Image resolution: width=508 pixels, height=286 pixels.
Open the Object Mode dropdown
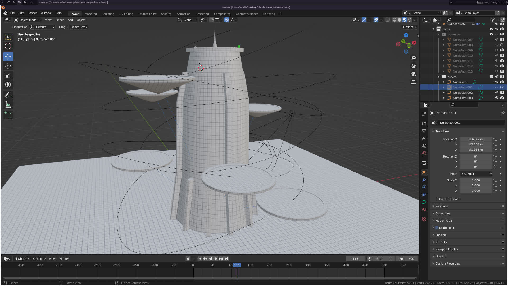click(x=28, y=20)
